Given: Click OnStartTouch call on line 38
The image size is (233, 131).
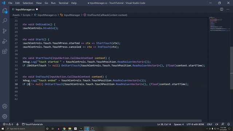Looking at the screenshot, I should 54,84.
